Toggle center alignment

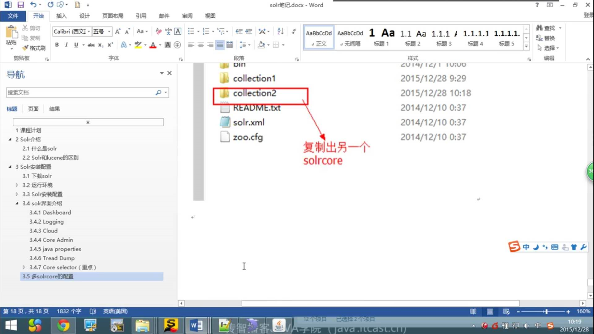click(201, 45)
